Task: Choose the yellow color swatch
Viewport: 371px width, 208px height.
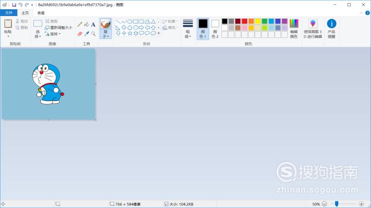Action: coord(258,21)
